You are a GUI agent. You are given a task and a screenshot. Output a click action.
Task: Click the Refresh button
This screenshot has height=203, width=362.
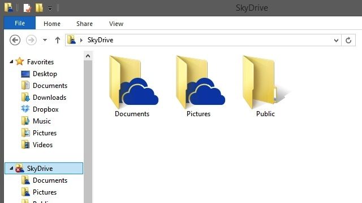click(348, 40)
